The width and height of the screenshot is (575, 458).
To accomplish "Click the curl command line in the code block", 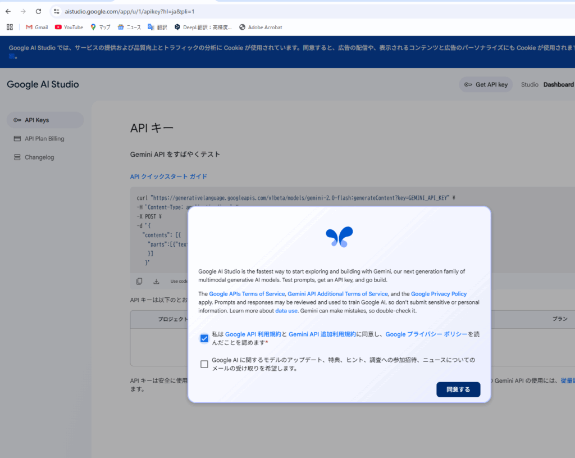I will click(x=296, y=198).
